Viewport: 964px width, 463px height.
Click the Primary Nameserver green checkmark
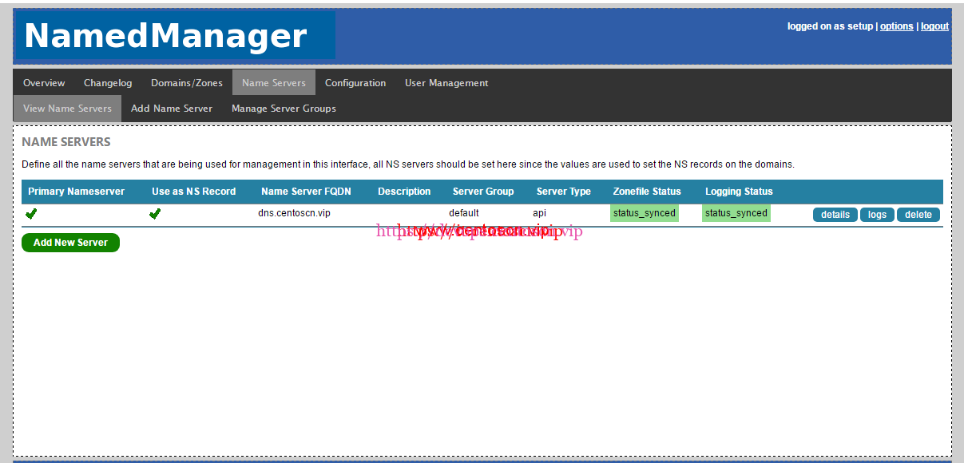(31, 214)
